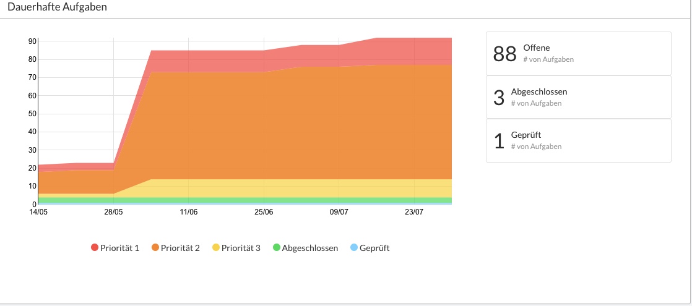Open the Geprüft tasks card
The image size is (692, 306).
tap(578, 140)
